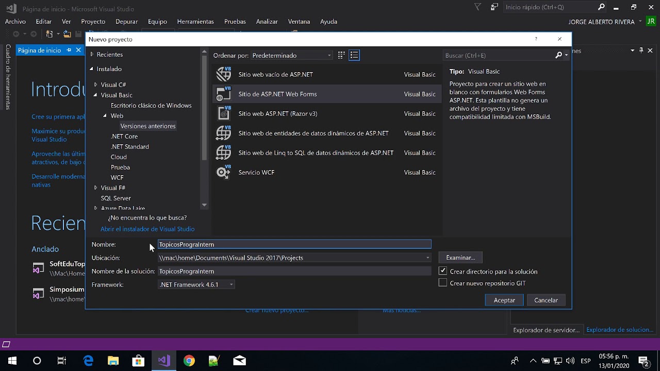Open the Abrir el instalador de Visual Studio link

pos(147,229)
